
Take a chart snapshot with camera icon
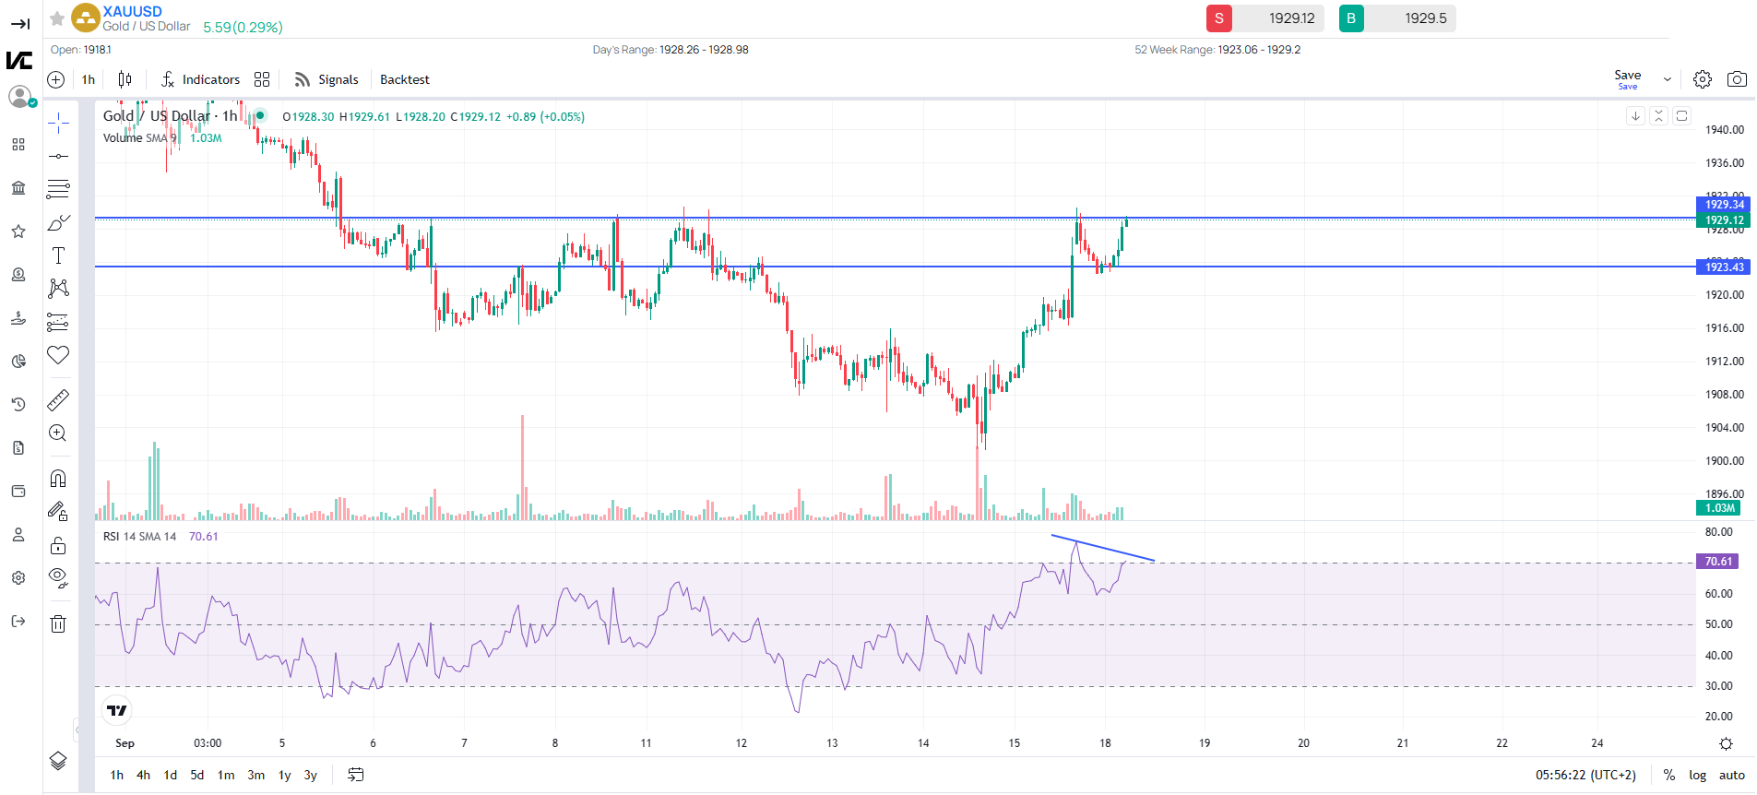tap(1737, 79)
